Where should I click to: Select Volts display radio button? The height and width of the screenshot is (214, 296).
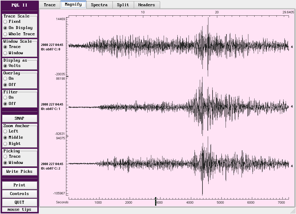pos(5,66)
